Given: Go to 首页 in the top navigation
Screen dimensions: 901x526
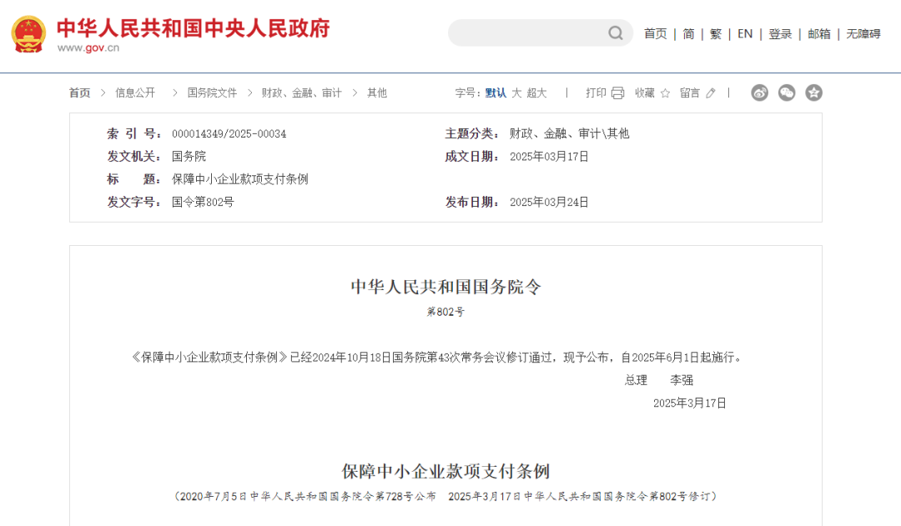Looking at the screenshot, I should tap(655, 33).
